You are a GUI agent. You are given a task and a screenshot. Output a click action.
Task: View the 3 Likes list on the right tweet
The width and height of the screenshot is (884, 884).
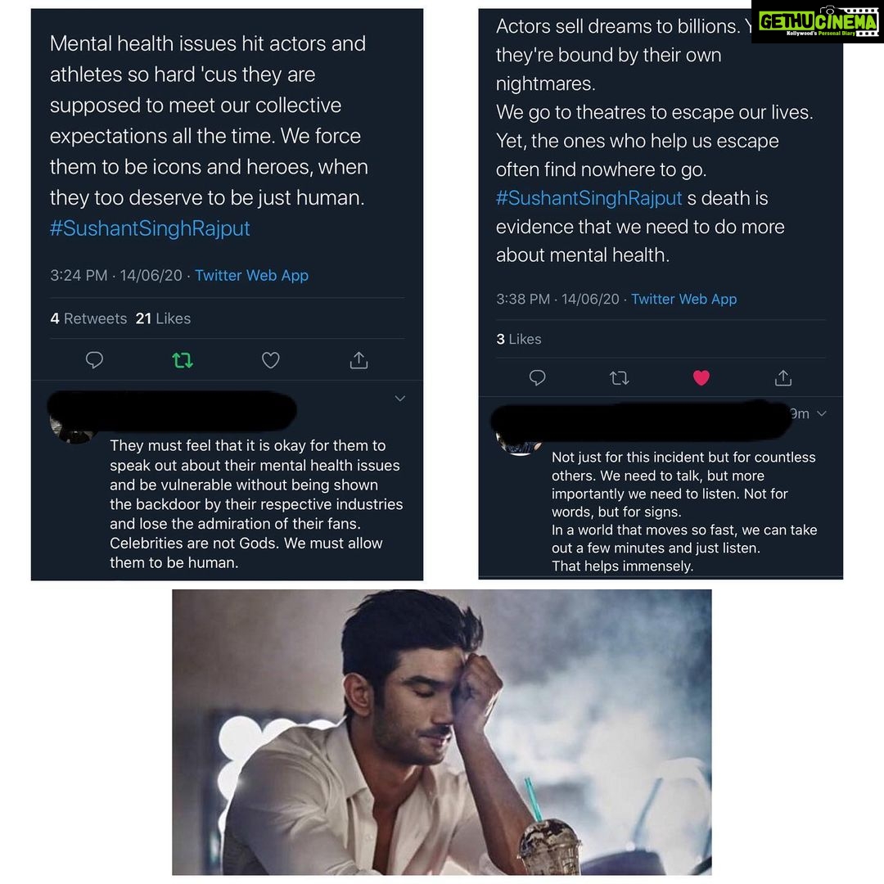tap(519, 339)
